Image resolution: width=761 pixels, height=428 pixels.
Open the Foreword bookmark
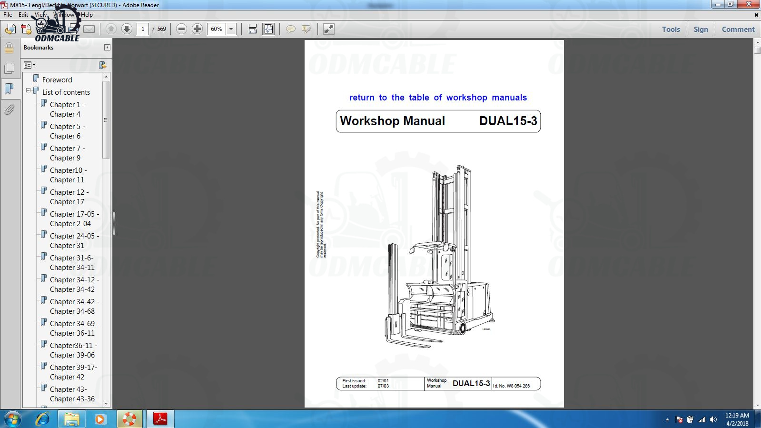click(x=57, y=80)
